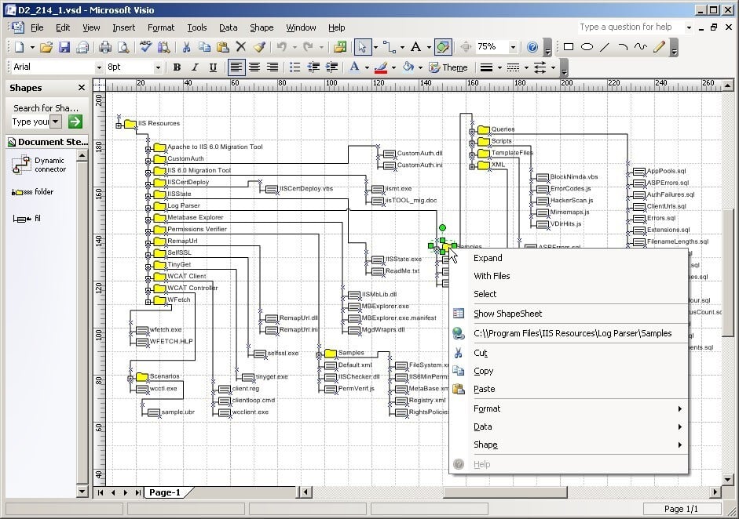This screenshot has width=739, height=519.
Task: Select the Dynamic connector master shape
Action: [x=39, y=165]
